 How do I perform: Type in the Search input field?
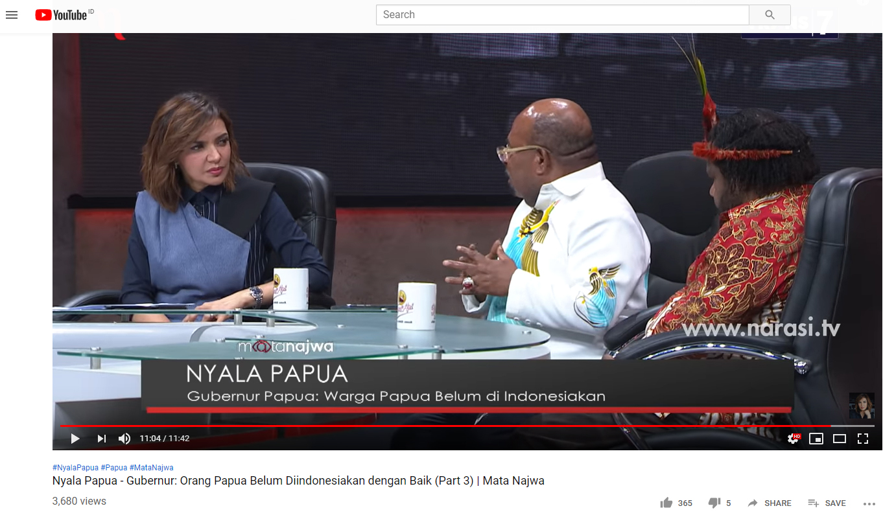coord(562,15)
